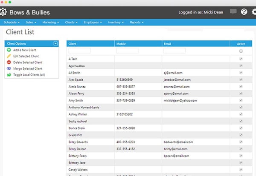Click the green macOS maximize window button
This screenshot has width=256, height=176.
(10, 2)
